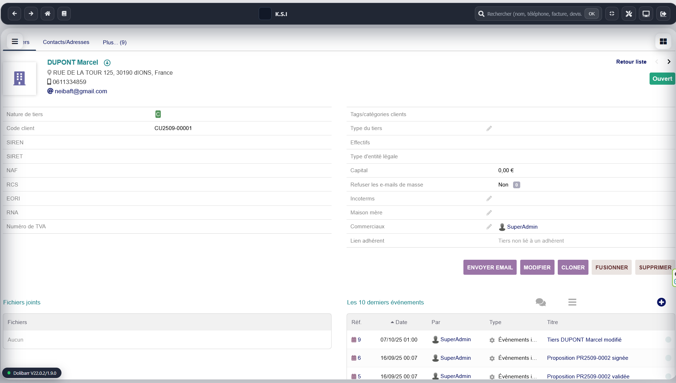676x383 pixels.
Task: Toggle status circle on event 6 row
Action: pos(668,358)
